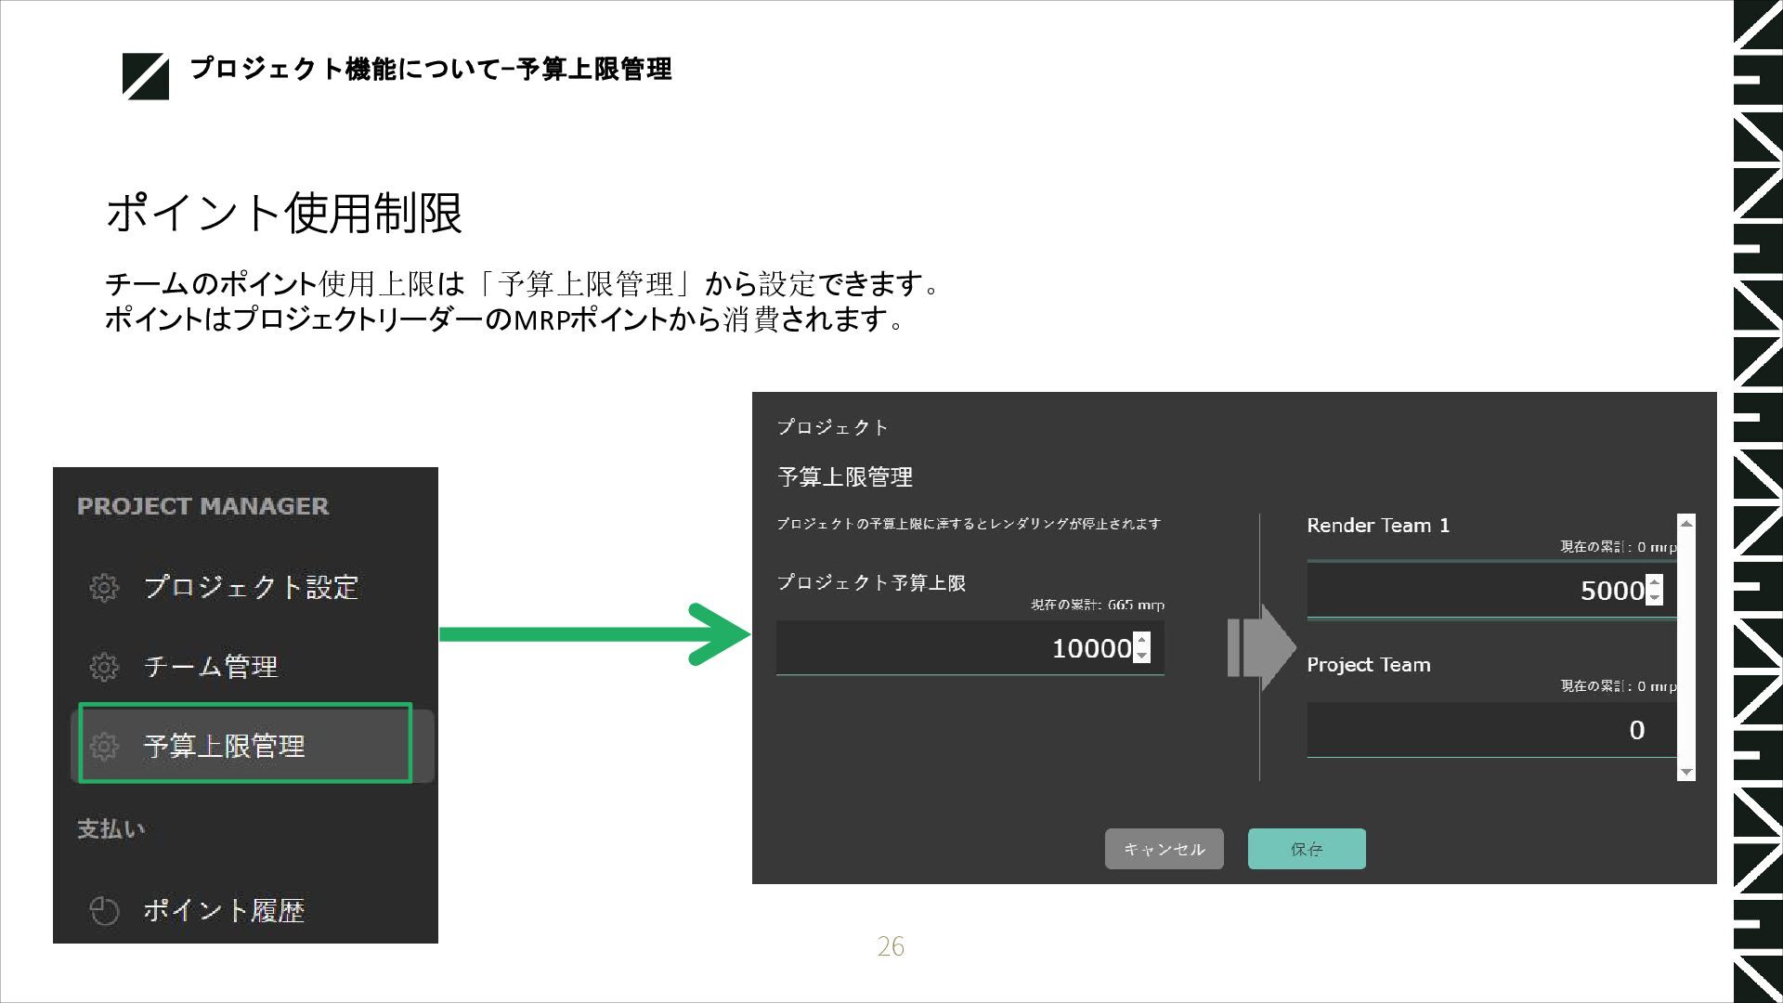Click the pie chart icon beside ポイント履歴
Viewport: 1783px width, 1003px height.
104,910
